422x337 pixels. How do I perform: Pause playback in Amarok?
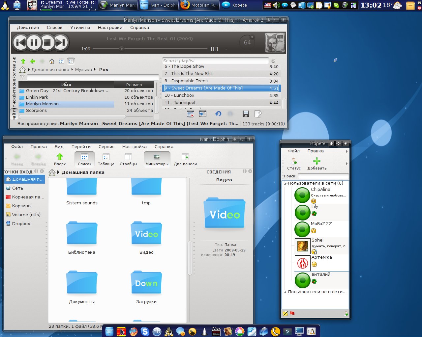click(34, 42)
